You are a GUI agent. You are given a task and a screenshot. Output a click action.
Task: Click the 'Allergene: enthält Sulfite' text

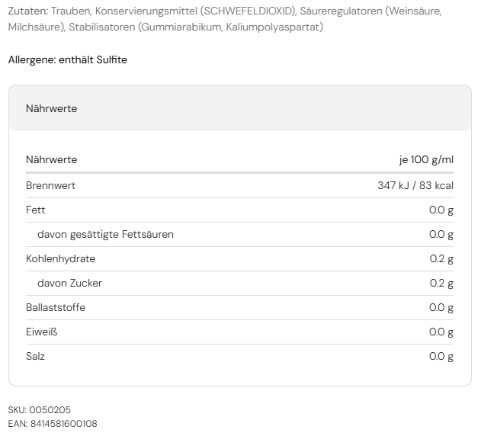point(68,59)
